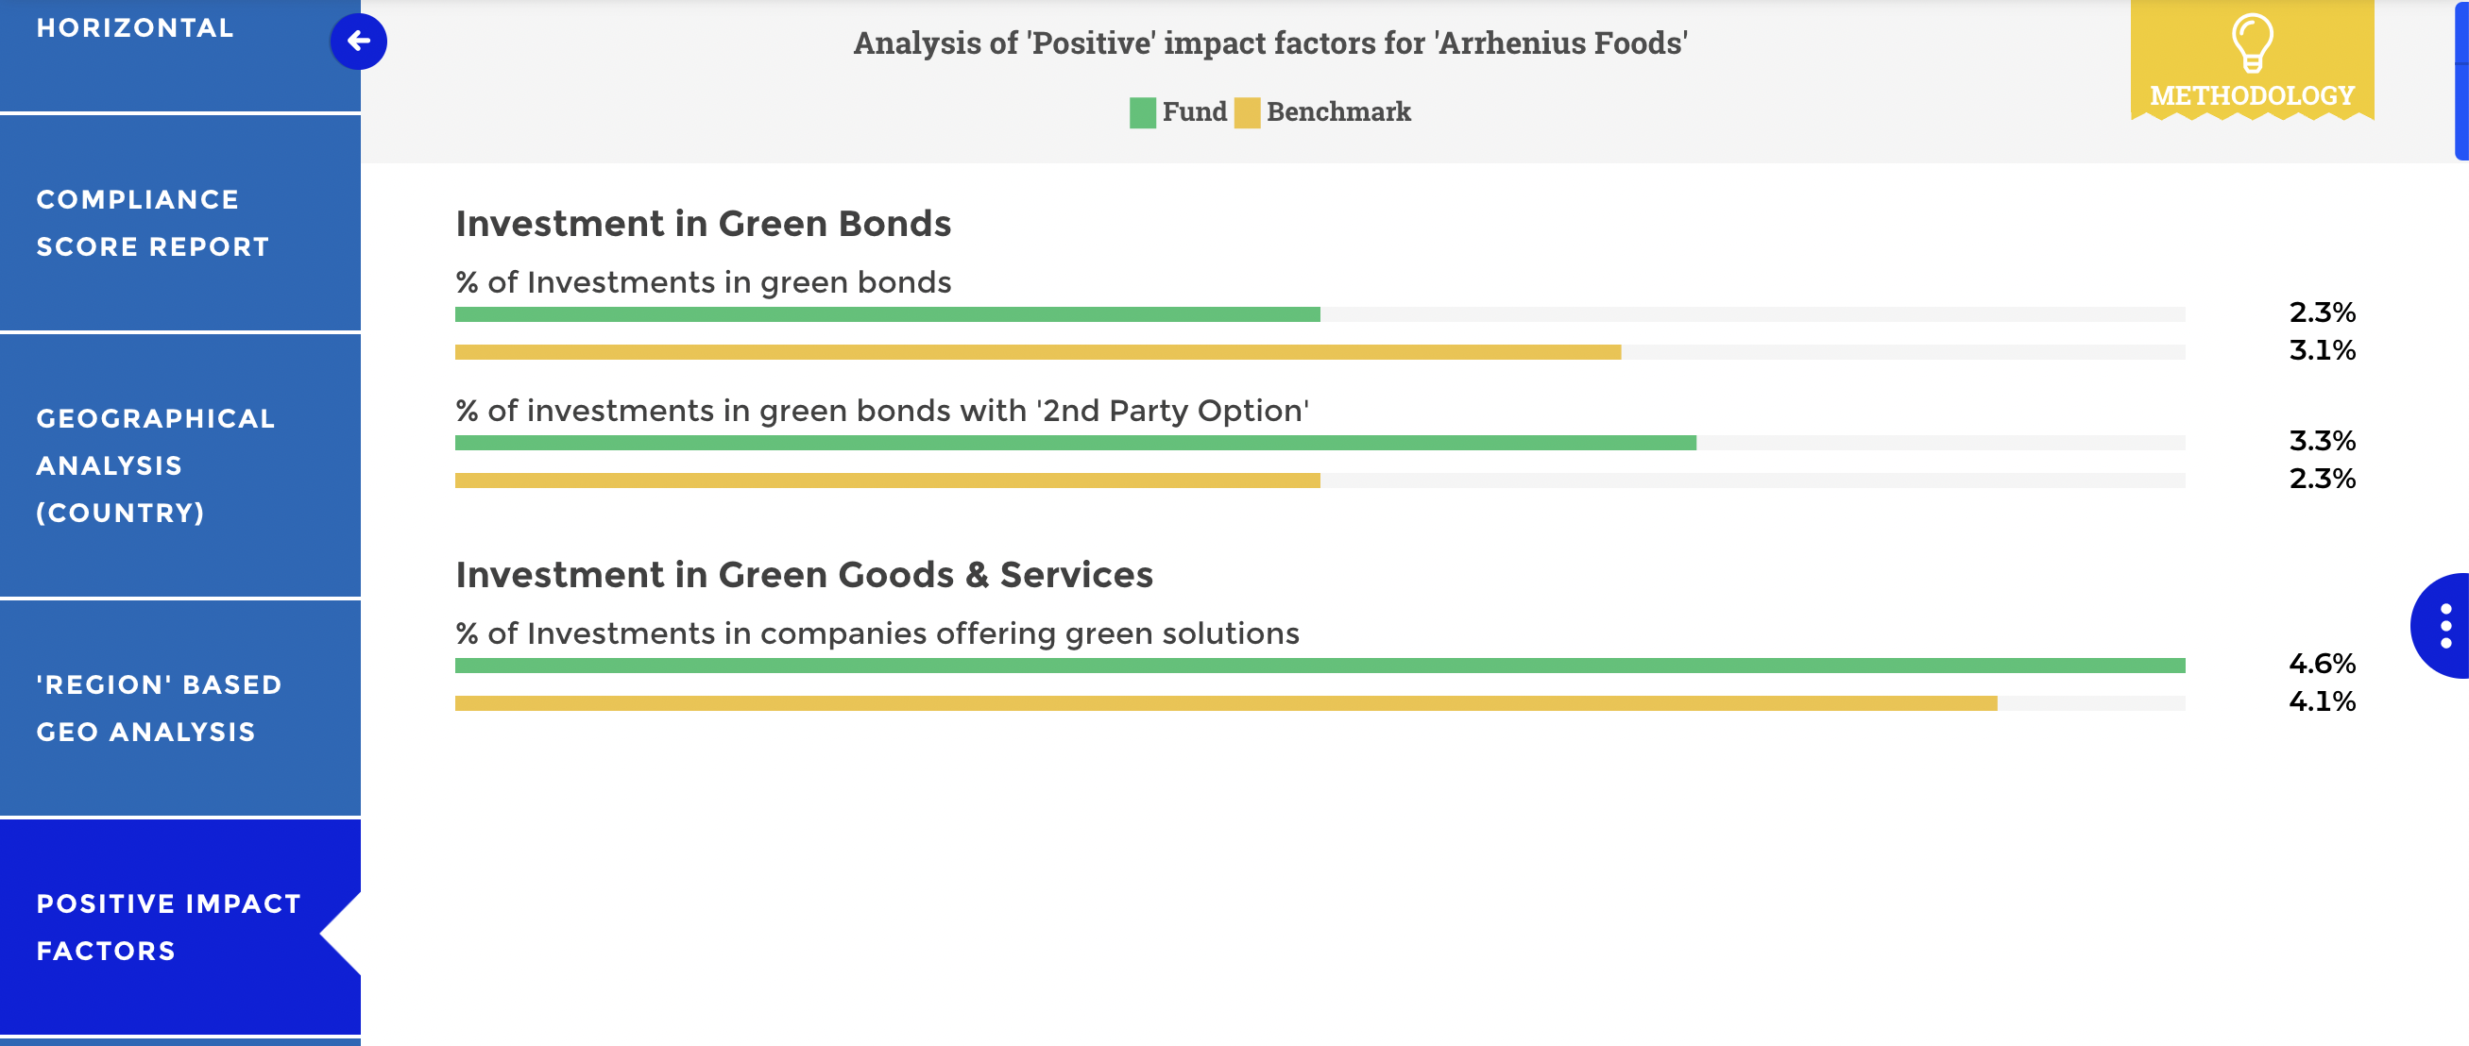Viewport: 2469px width, 1046px height.
Task: Click the METHODOLOGY label text
Action: coord(2252,95)
